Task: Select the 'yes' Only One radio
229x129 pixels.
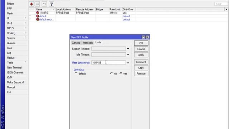Action: pyautogui.click(x=121, y=73)
